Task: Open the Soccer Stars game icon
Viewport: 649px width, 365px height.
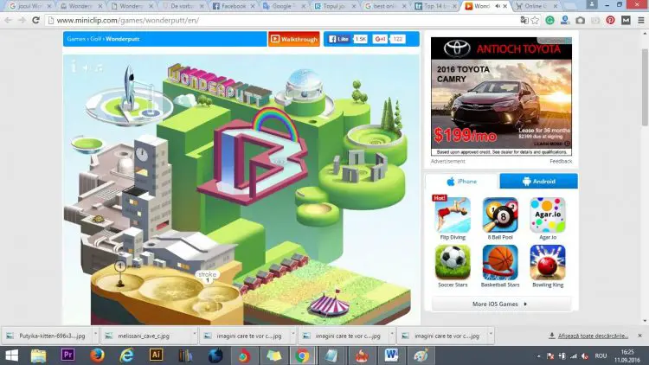Action: [453, 262]
